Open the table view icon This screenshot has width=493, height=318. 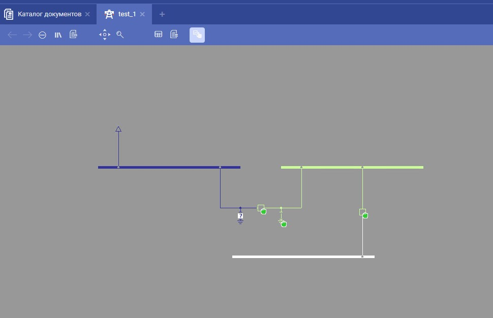(159, 35)
